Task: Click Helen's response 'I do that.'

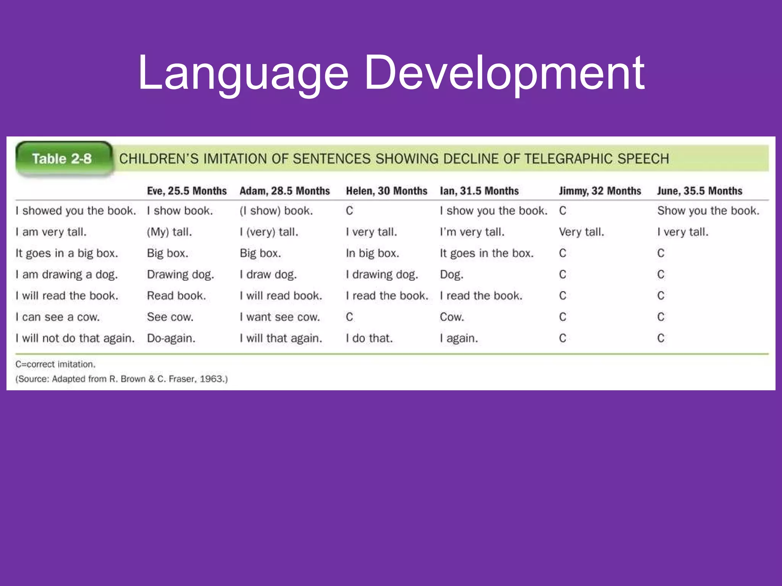Action: coord(369,338)
